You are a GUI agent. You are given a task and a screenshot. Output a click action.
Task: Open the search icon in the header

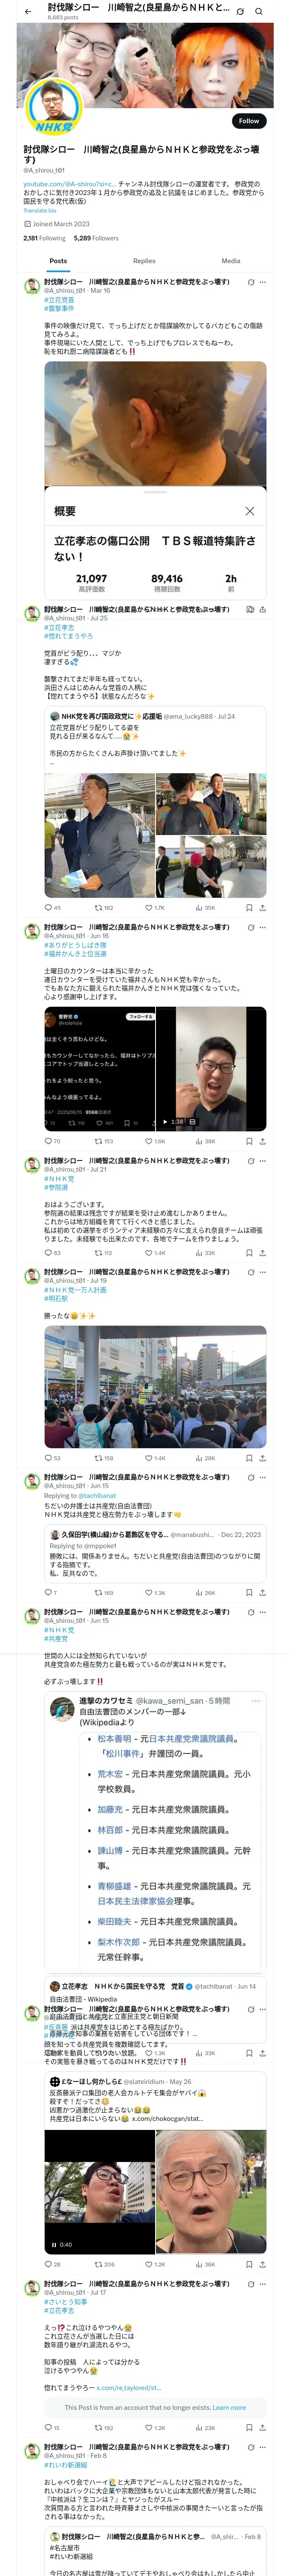coord(259,11)
